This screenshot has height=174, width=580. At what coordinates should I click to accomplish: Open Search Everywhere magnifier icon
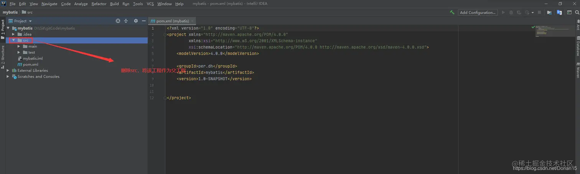[577, 12]
